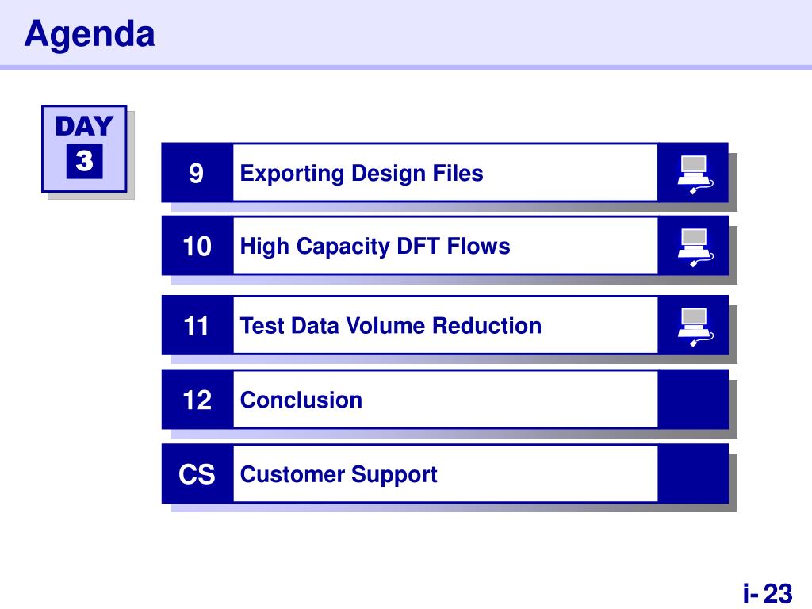Viewport: 812px width, 609px height.
Task: Click the DAY 3 badge icon
Action: tap(84, 148)
